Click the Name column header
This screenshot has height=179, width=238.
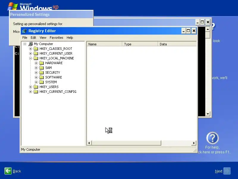pyautogui.click(x=104, y=44)
